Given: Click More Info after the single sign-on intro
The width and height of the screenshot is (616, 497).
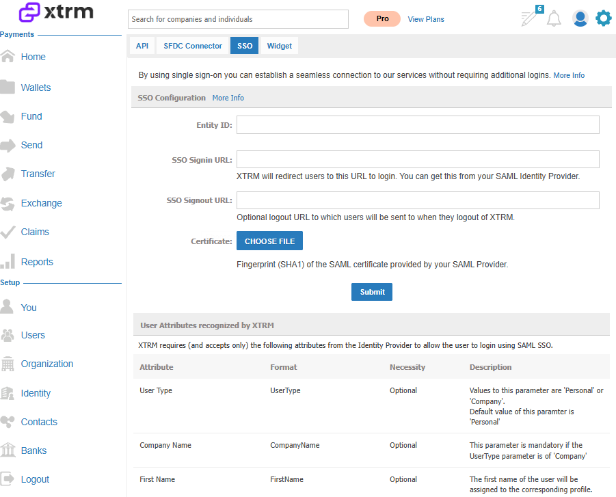Looking at the screenshot, I should (569, 75).
